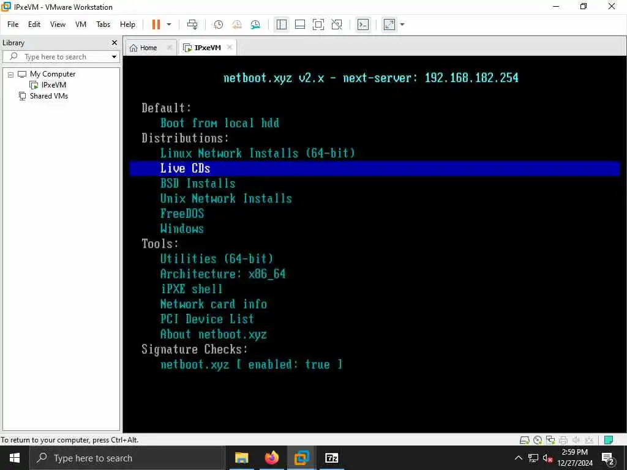Open the Windows Start menu
The image size is (627, 470).
pos(15,458)
